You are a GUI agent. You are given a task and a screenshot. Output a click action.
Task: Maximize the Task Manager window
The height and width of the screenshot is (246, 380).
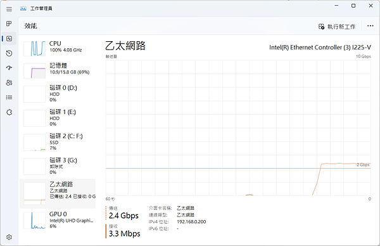point(353,6)
